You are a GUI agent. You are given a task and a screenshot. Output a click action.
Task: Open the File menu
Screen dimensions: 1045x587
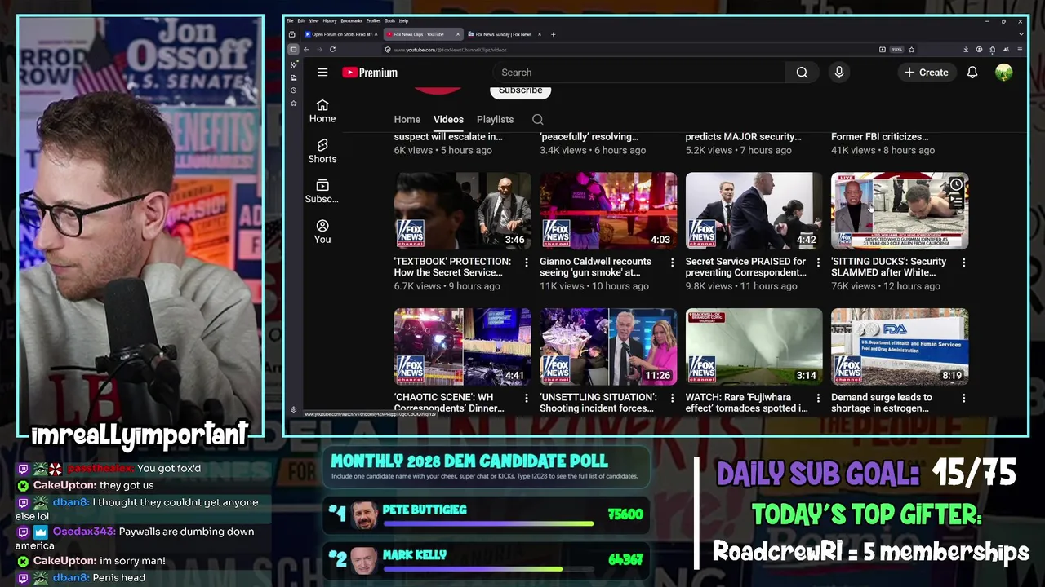(290, 20)
